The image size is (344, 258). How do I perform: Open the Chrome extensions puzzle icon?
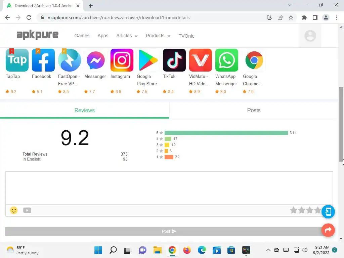[304, 17]
